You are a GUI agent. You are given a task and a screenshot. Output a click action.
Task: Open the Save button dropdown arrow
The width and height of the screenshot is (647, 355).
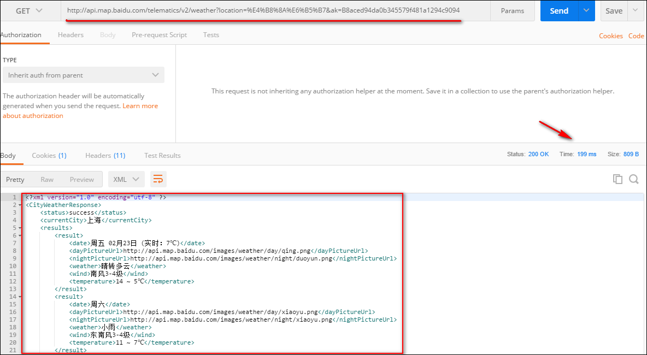[x=634, y=11]
